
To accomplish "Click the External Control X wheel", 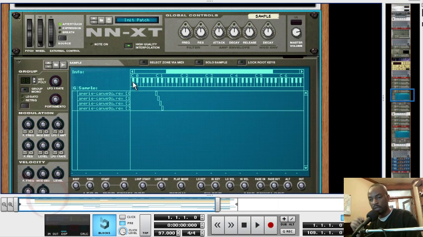I will tap(51, 33).
